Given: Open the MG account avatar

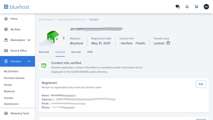Looking at the screenshot, I should tap(206, 7).
